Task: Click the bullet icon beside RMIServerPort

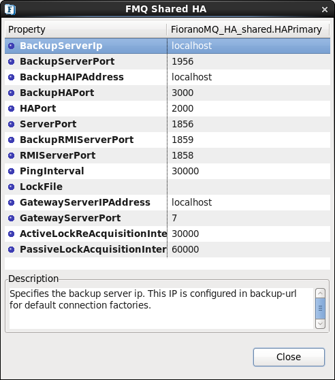Action: (x=11, y=155)
